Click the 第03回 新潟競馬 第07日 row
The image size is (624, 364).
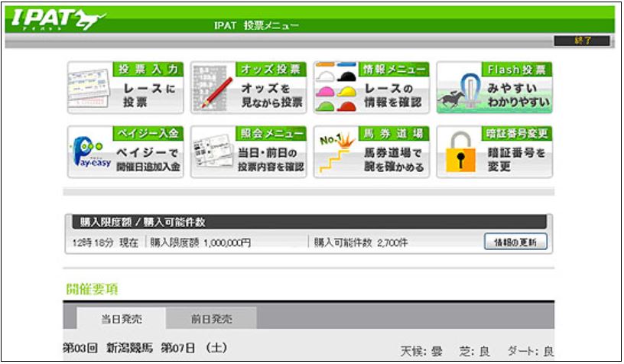145,348
